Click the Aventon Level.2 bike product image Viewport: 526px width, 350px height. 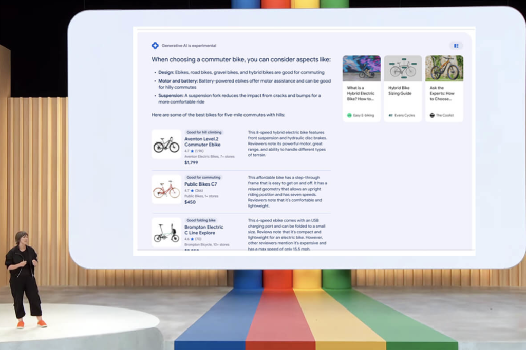(166, 144)
